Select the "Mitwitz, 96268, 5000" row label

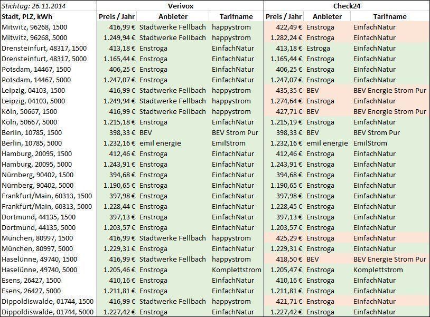34,38
